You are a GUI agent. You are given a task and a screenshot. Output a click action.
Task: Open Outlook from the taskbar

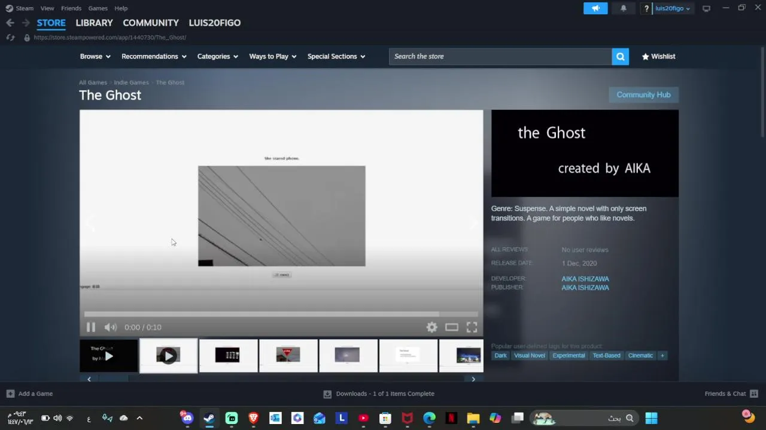coord(275,418)
